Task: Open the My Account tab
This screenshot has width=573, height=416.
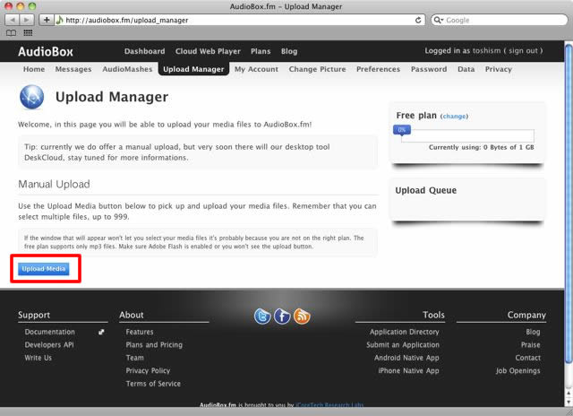Action: tap(257, 69)
